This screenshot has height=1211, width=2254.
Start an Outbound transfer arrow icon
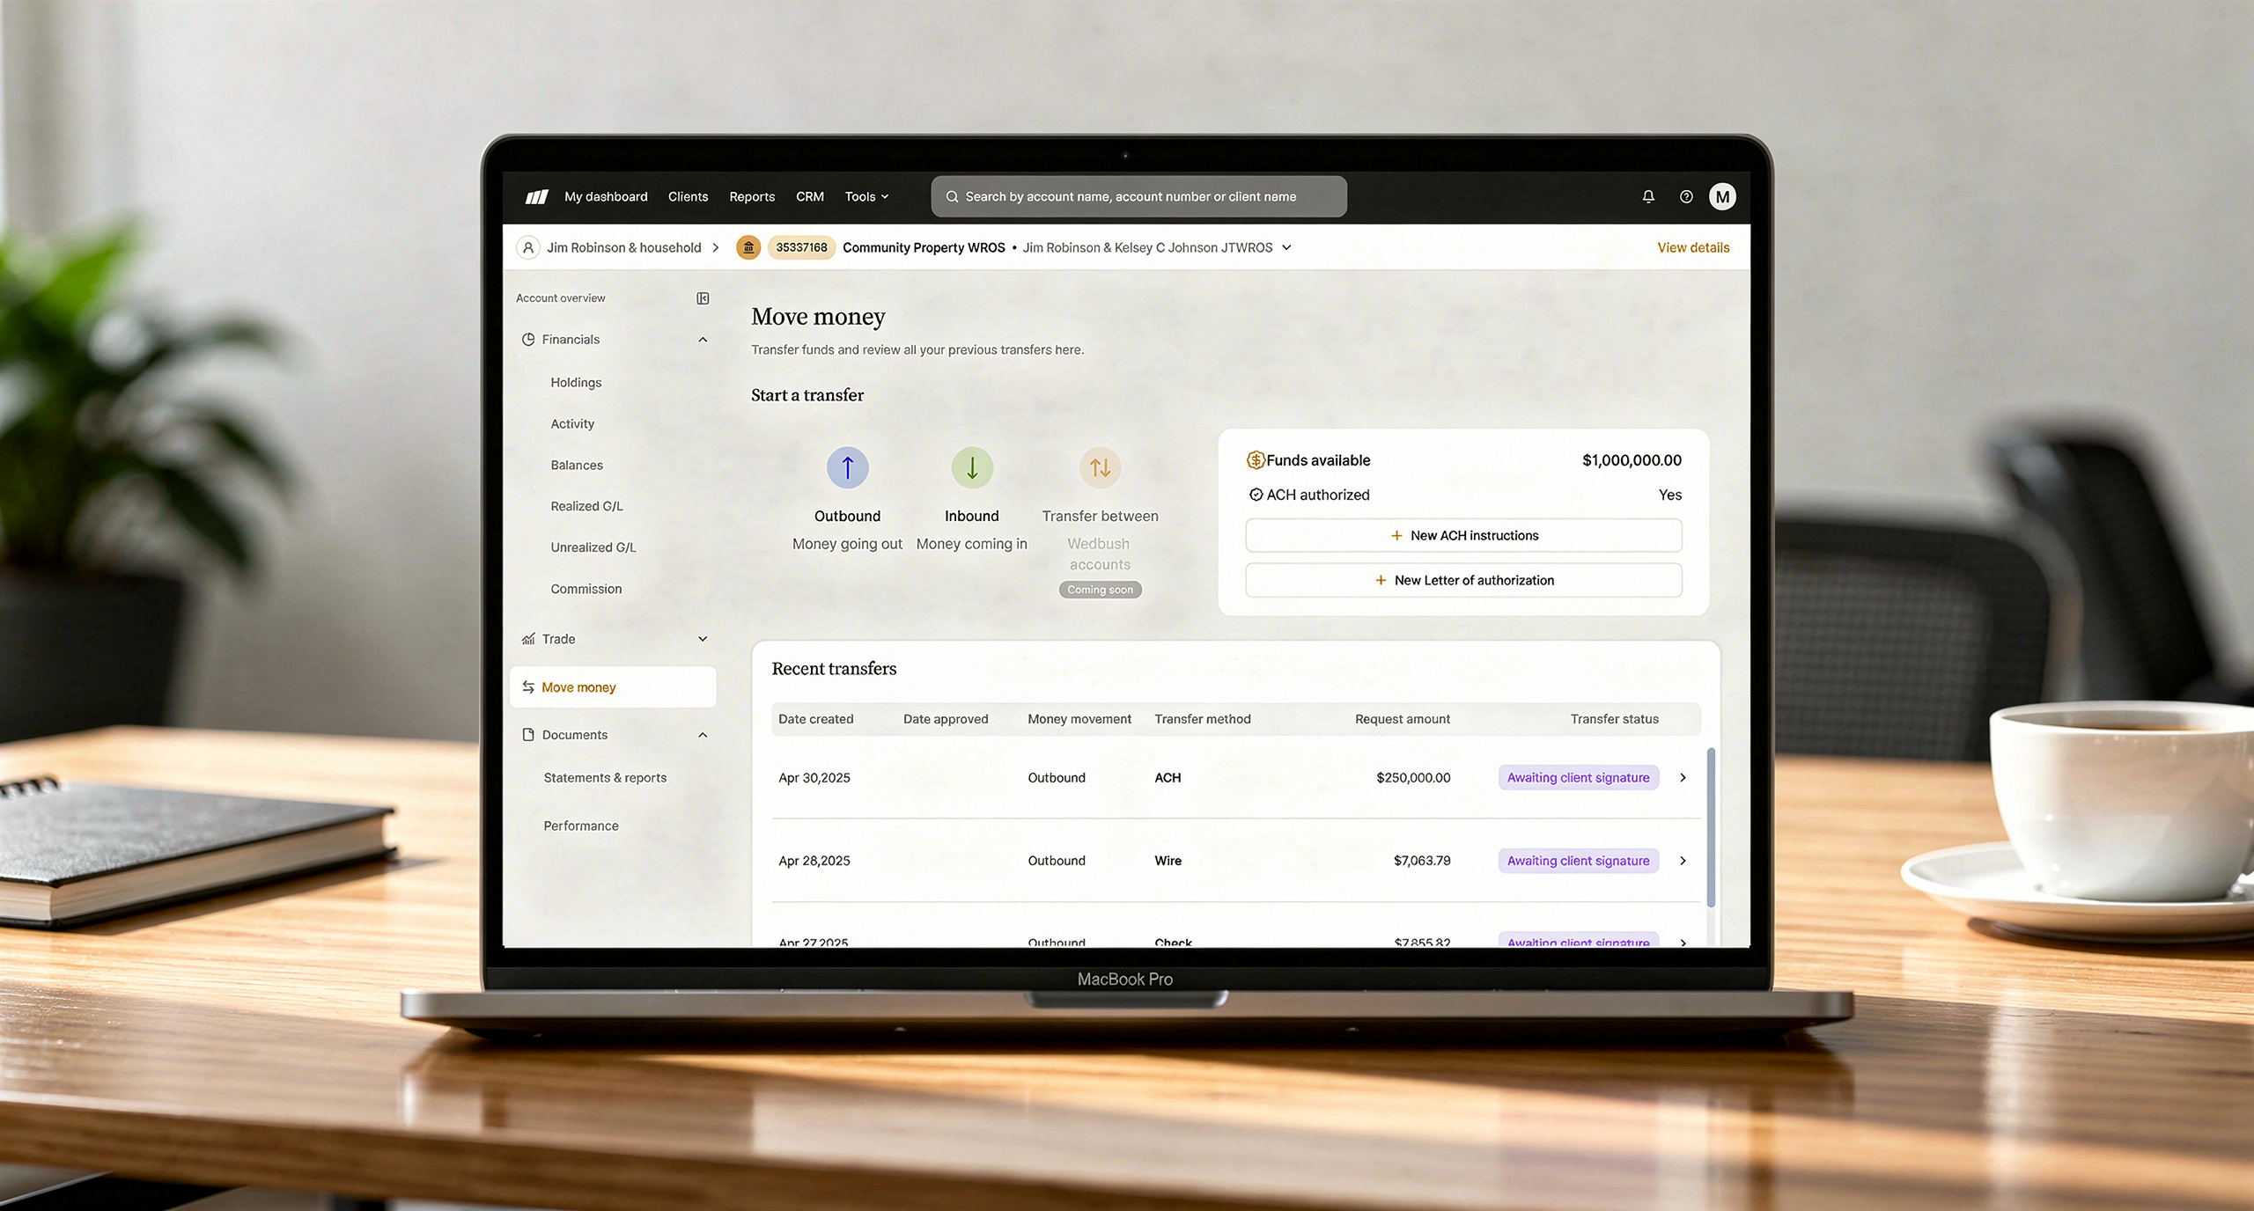point(847,467)
